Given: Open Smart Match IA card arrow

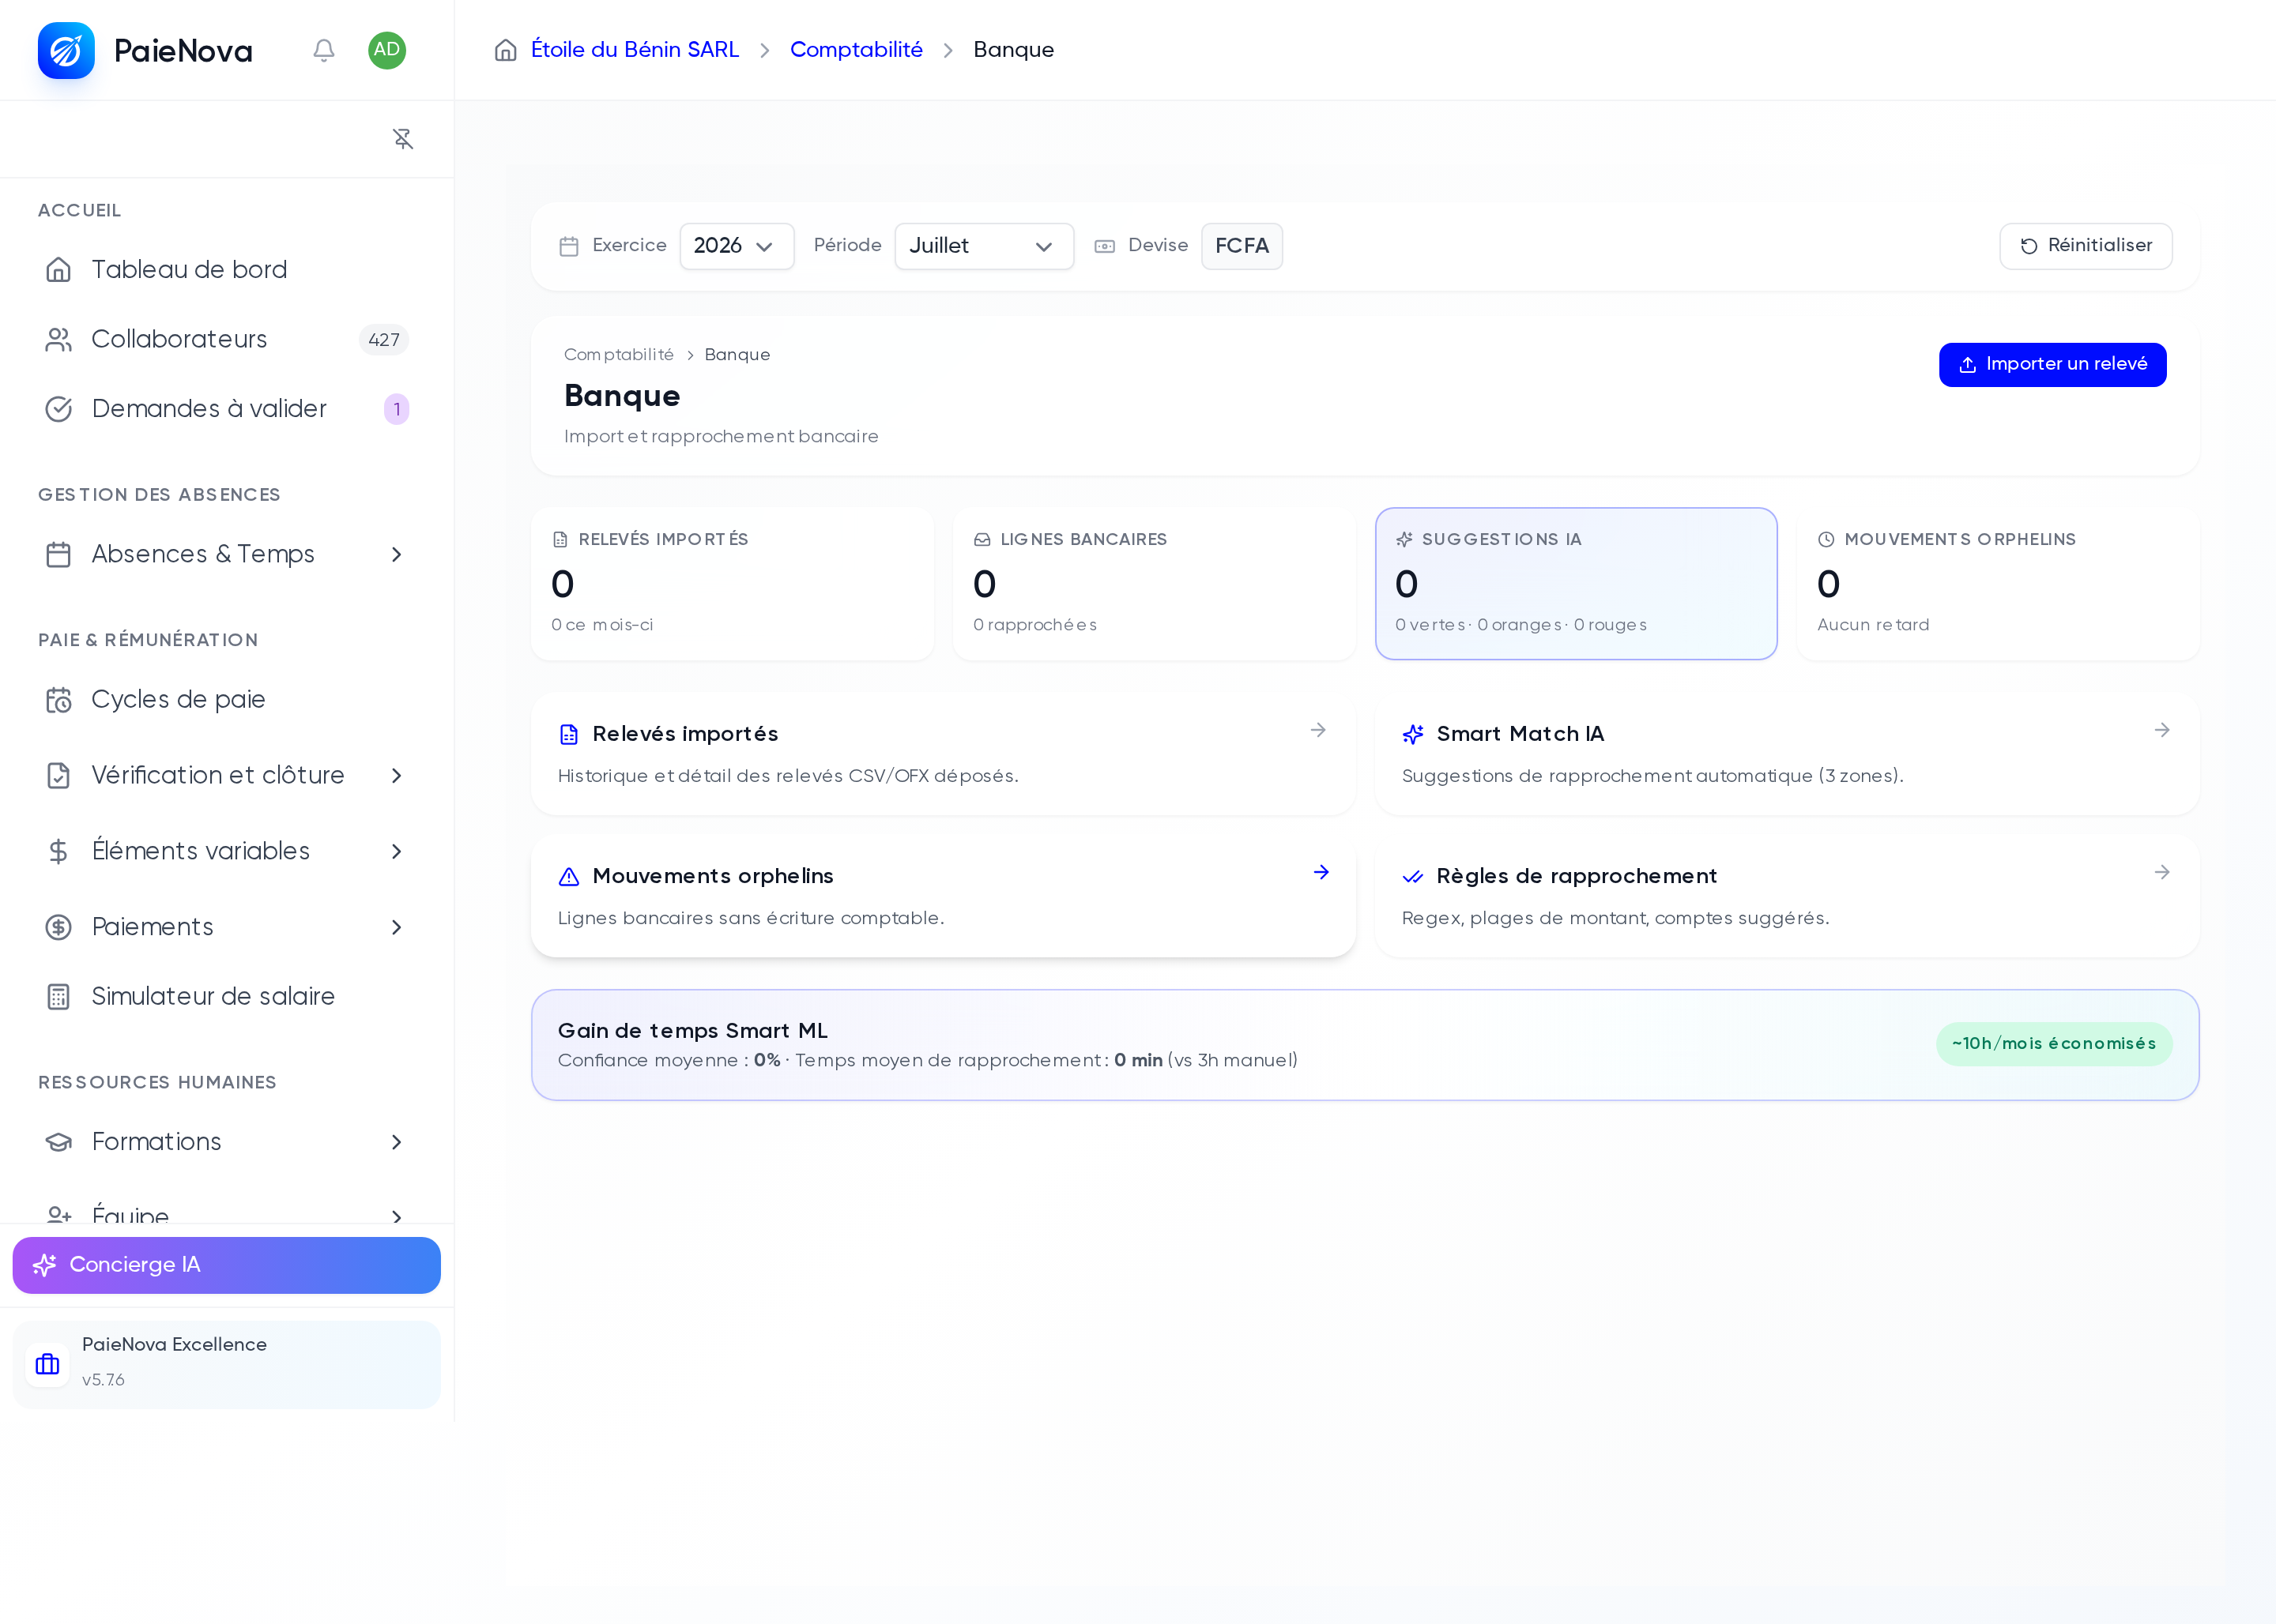Looking at the screenshot, I should [2162, 731].
